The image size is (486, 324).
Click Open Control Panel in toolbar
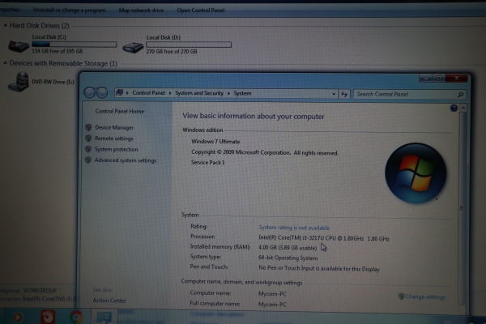click(x=201, y=11)
